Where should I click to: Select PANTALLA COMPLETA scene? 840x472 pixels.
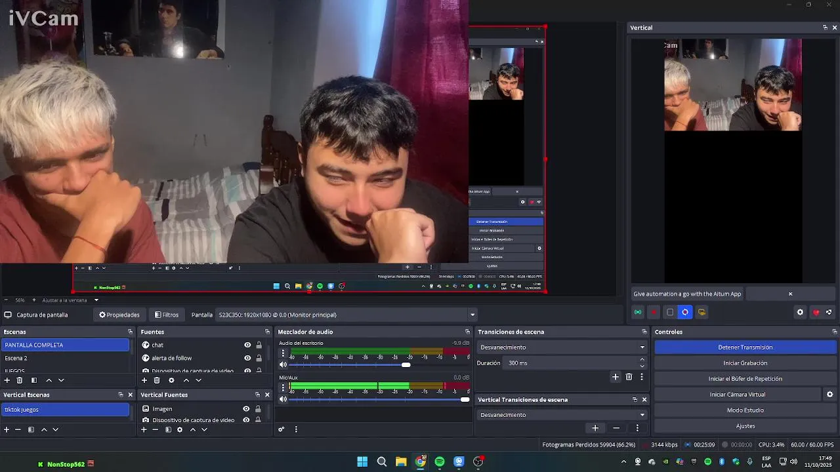tap(66, 345)
